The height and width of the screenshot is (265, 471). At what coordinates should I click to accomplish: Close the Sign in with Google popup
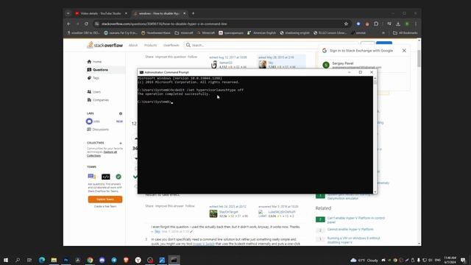404,51
